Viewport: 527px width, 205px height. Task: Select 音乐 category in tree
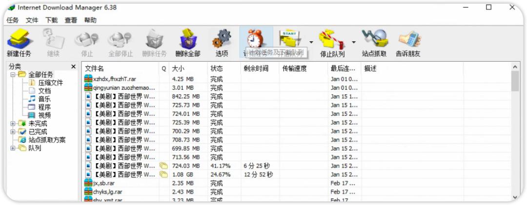click(44, 99)
